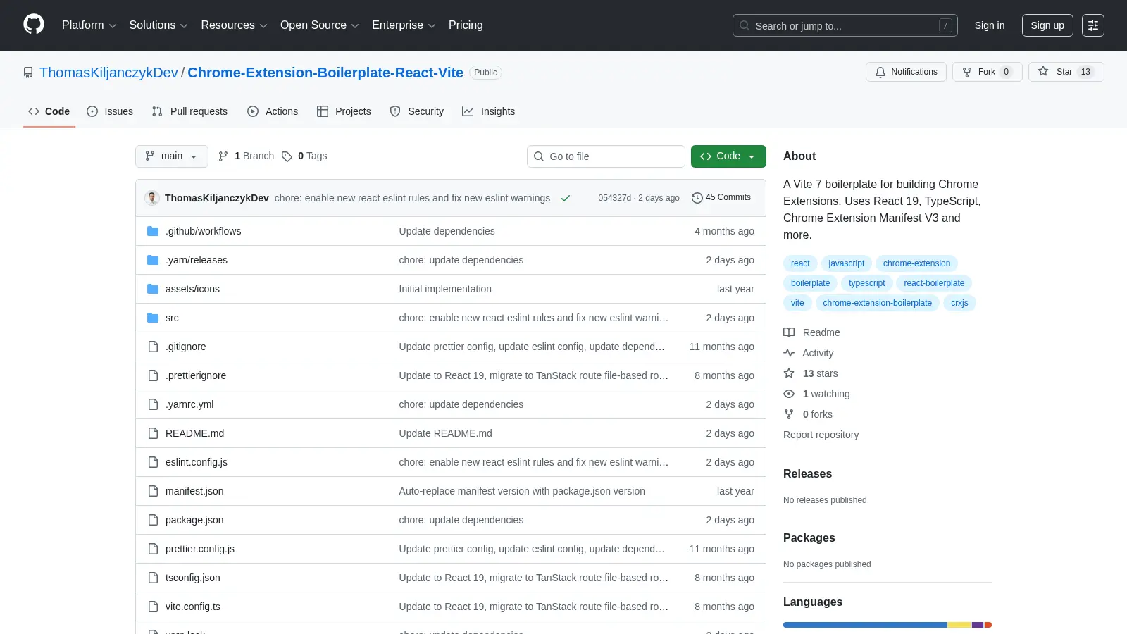The height and width of the screenshot is (634, 1127).
Task: Open commit hash 054327d
Action: point(614,198)
